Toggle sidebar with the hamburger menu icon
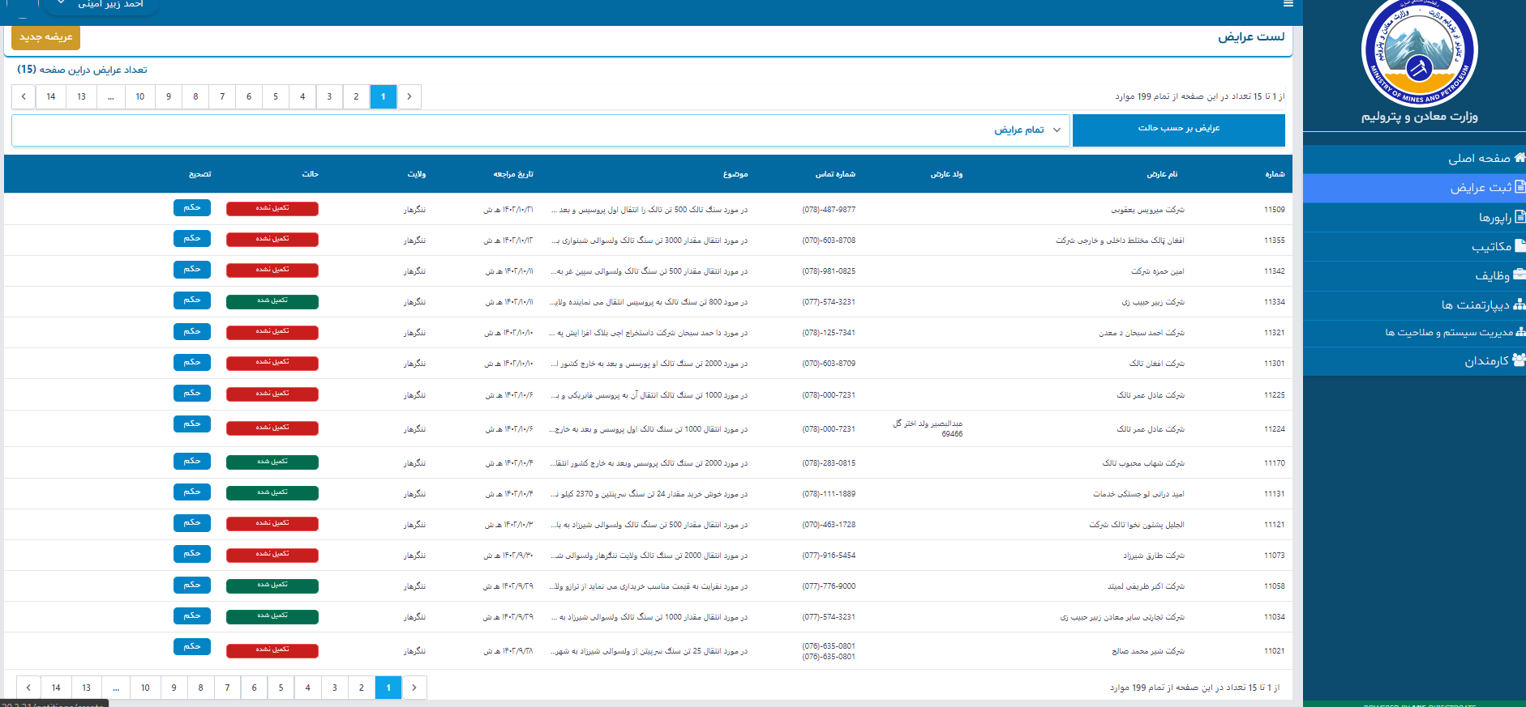 (1288, 4)
